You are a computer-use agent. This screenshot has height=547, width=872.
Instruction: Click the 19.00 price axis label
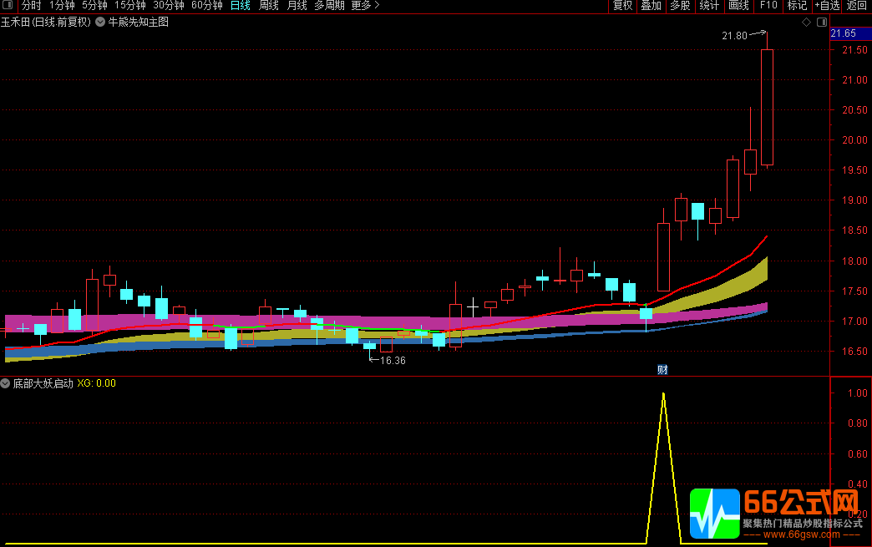point(854,200)
